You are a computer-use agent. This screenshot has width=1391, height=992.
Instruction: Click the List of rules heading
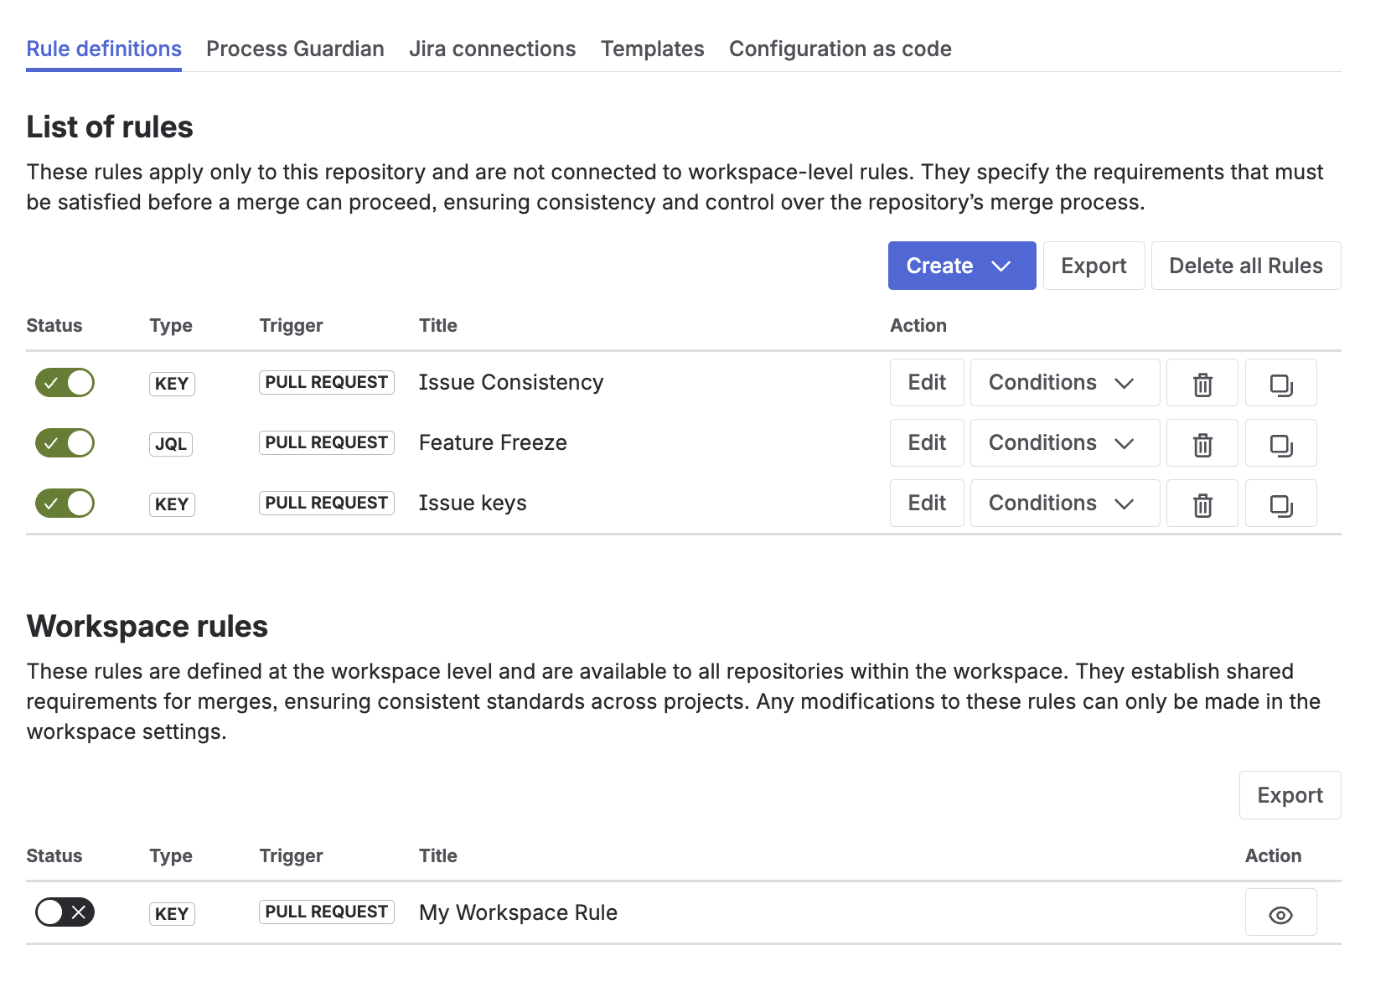click(x=110, y=127)
